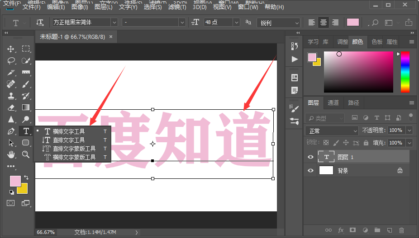Select the Rounded Rectangle shape tool
The width and height of the screenshot is (419, 238).
point(26,142)
